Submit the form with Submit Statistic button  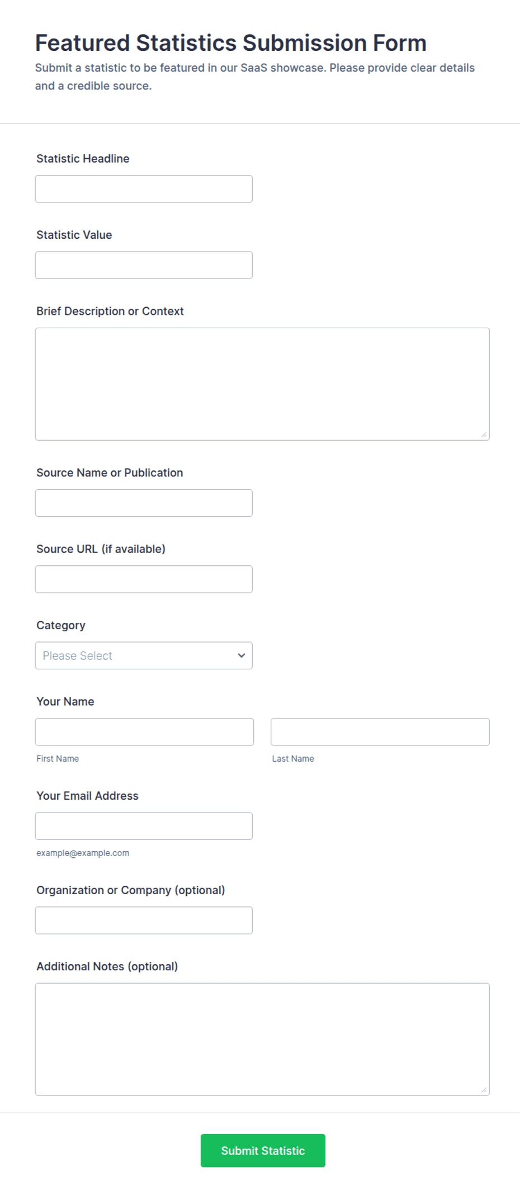click(x=263, y=1151)
